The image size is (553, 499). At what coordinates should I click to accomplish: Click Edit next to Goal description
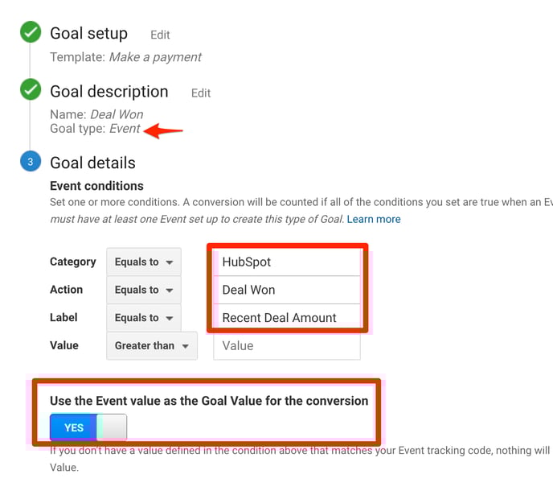point(201,93)
